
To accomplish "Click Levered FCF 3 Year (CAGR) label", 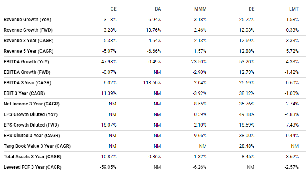I will 33,167.
